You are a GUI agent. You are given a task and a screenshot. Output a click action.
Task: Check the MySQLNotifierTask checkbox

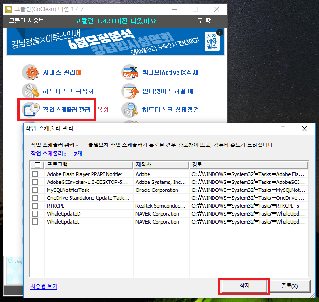(x=35, y=190)
